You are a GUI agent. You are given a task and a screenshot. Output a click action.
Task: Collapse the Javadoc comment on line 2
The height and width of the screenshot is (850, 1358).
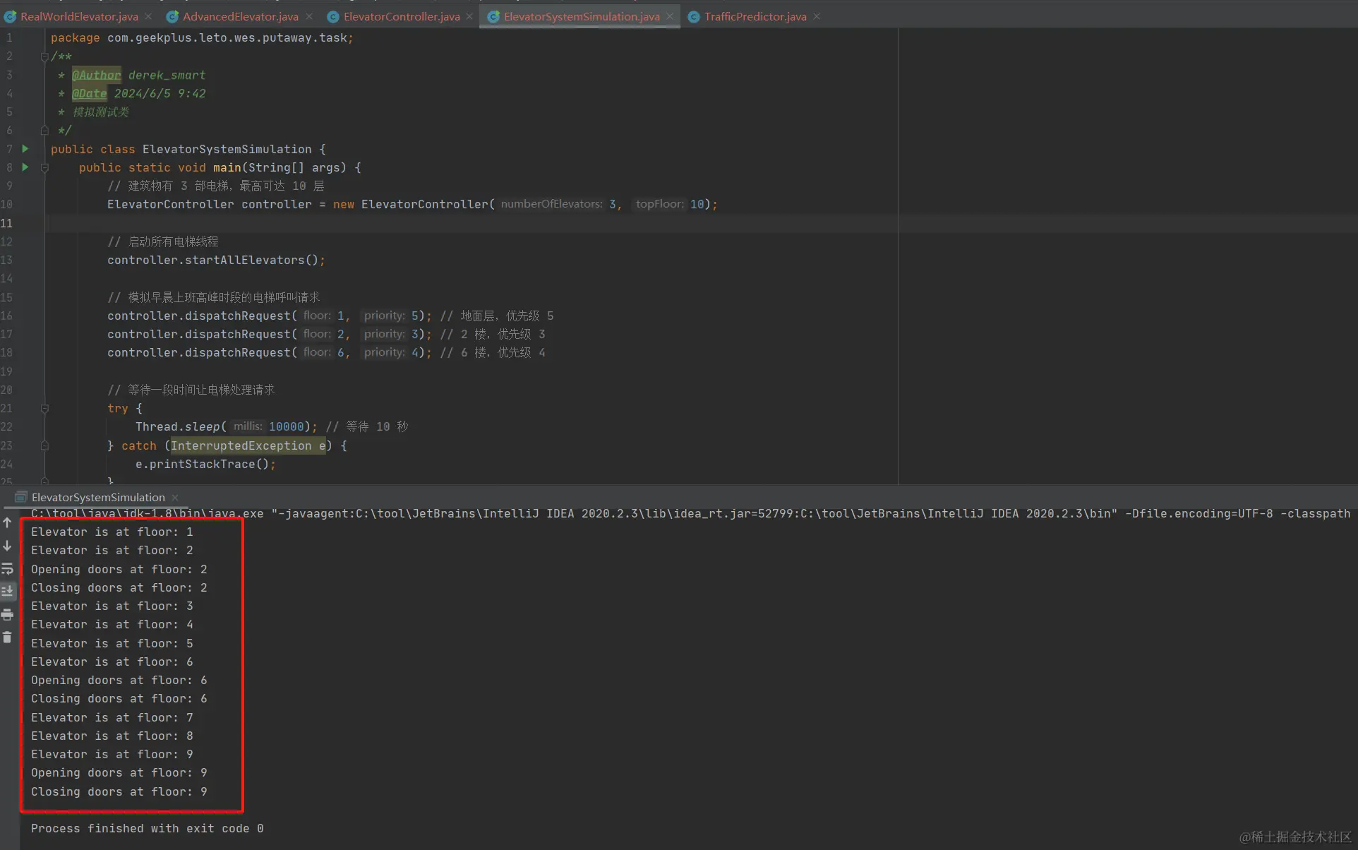[44, 56]
